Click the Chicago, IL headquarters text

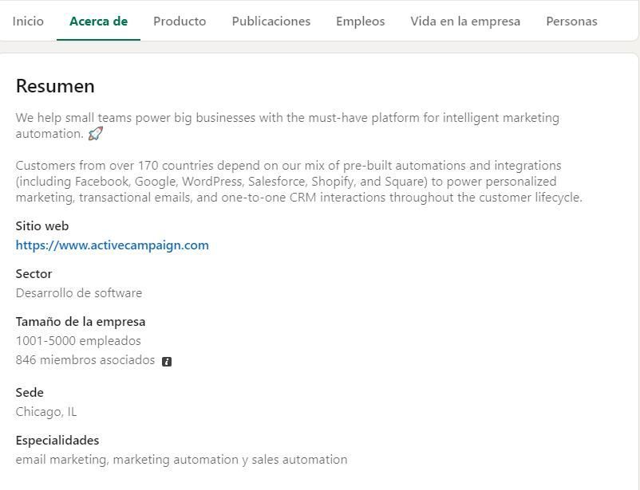tap(46, 412)
